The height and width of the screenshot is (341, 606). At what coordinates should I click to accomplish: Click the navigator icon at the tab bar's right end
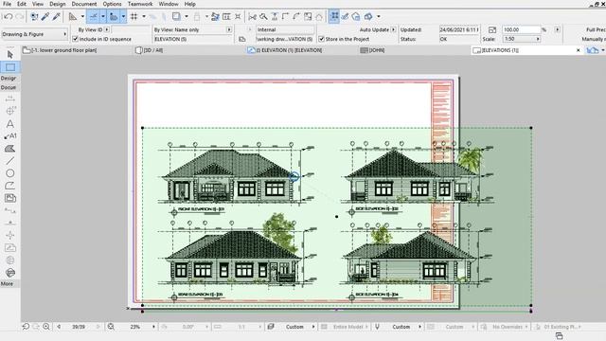tap(593, 50)
